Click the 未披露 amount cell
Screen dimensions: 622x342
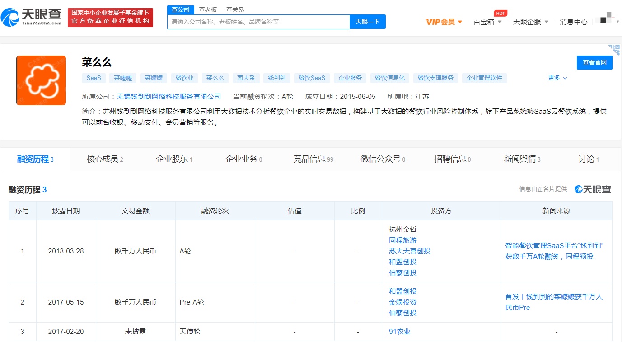tap(136, 332)
